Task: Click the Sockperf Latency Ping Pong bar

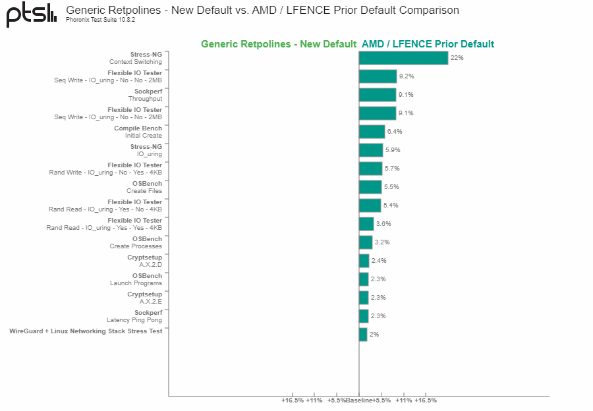Action: [364, 316]
